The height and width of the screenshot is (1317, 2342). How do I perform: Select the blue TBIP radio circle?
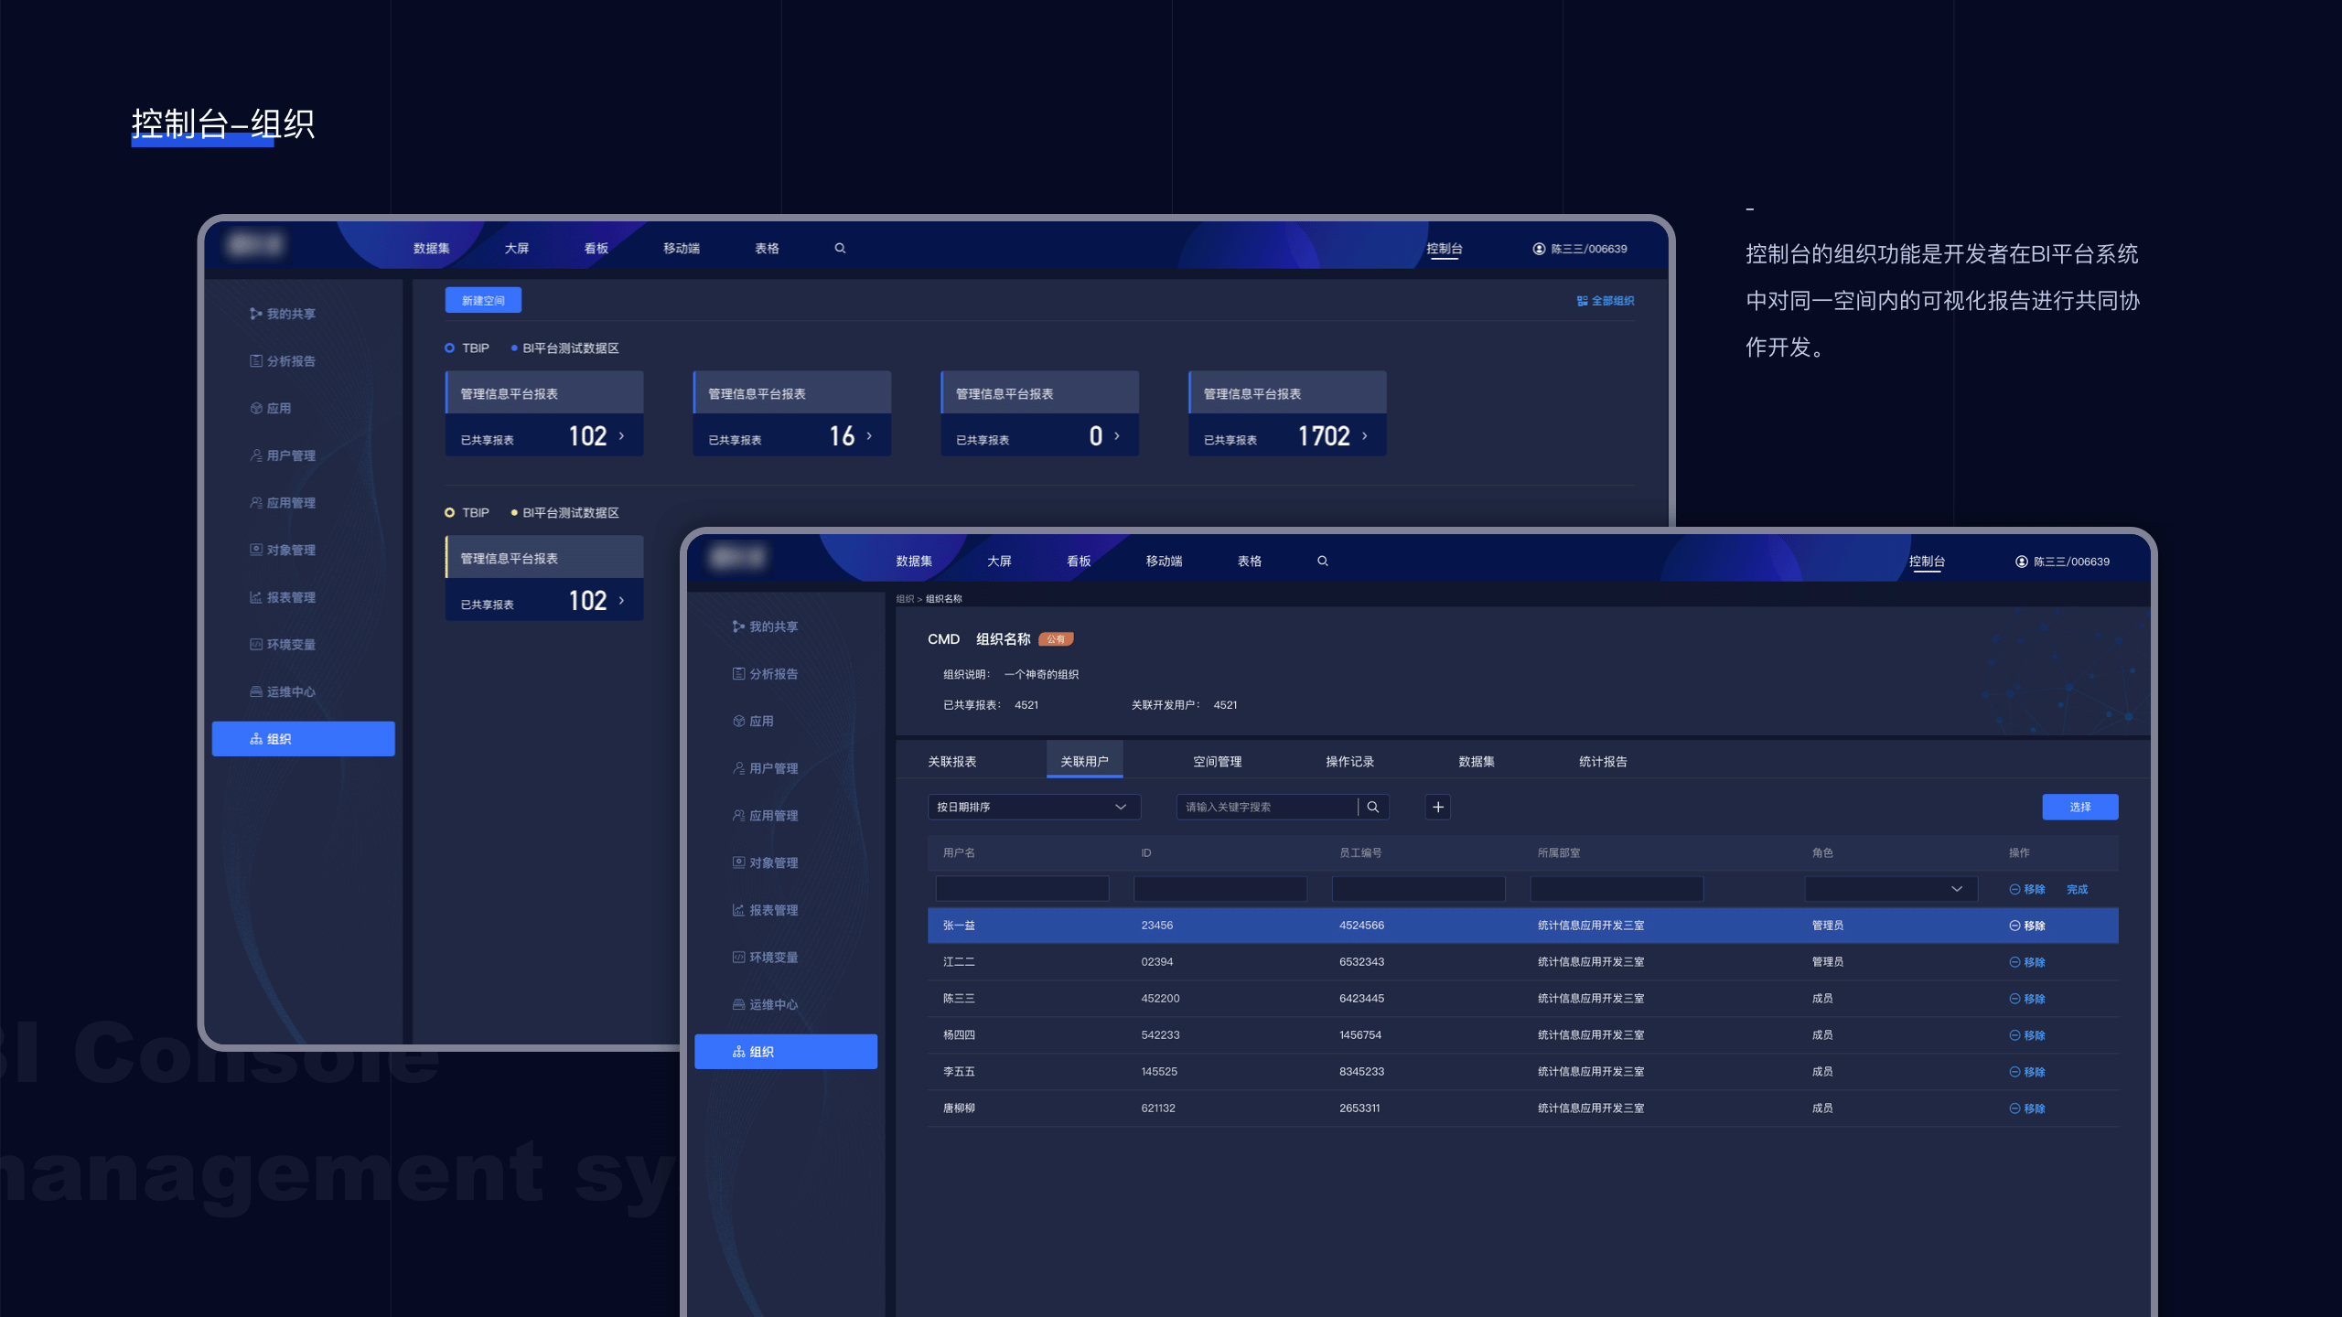pyautogui.click(x=449, y=348)
